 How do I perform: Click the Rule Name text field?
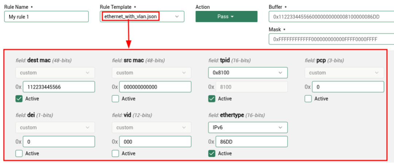pos(46,16)
